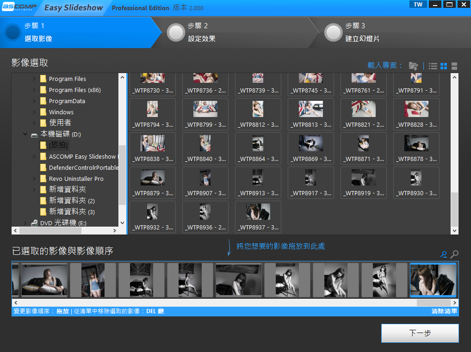Click the DVD drive (E:) icon
This screenshot has height=352, width=471.
point(34,223)
